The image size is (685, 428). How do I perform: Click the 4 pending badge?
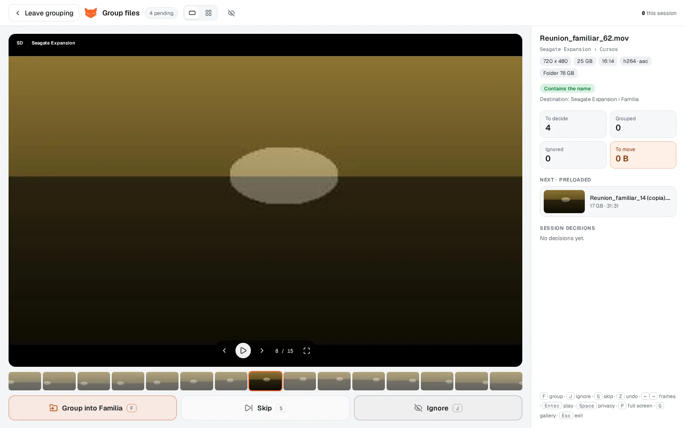click(161, 13)
